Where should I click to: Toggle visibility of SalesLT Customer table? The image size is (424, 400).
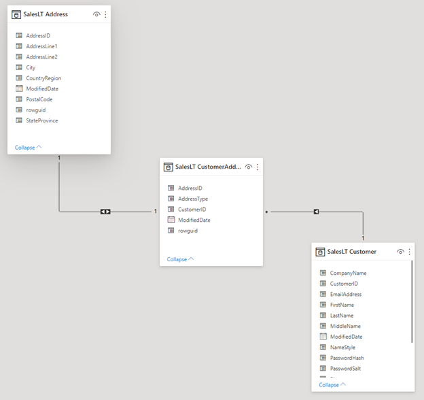400,252
